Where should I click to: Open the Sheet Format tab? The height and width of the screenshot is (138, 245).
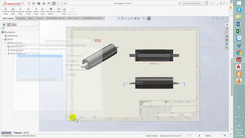coord(73,18)
